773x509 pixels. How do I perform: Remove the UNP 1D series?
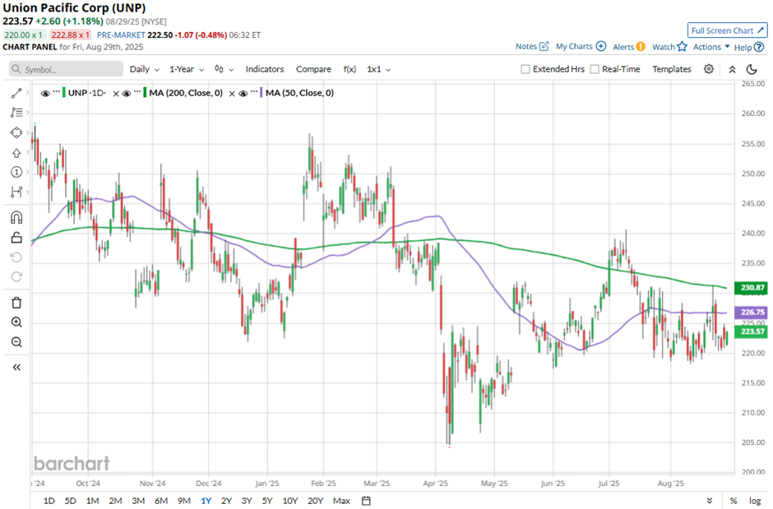[x=116, y=94]
